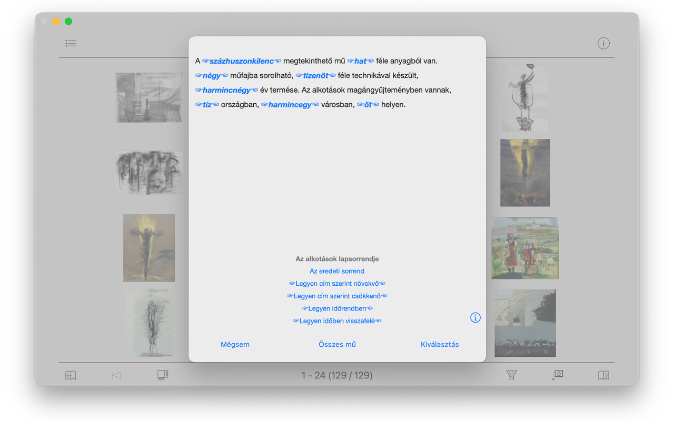Viewport: 674px width, 421px height.
Task: Open the crucifixion thumbnail in the left column
Action: click(149, 248)
